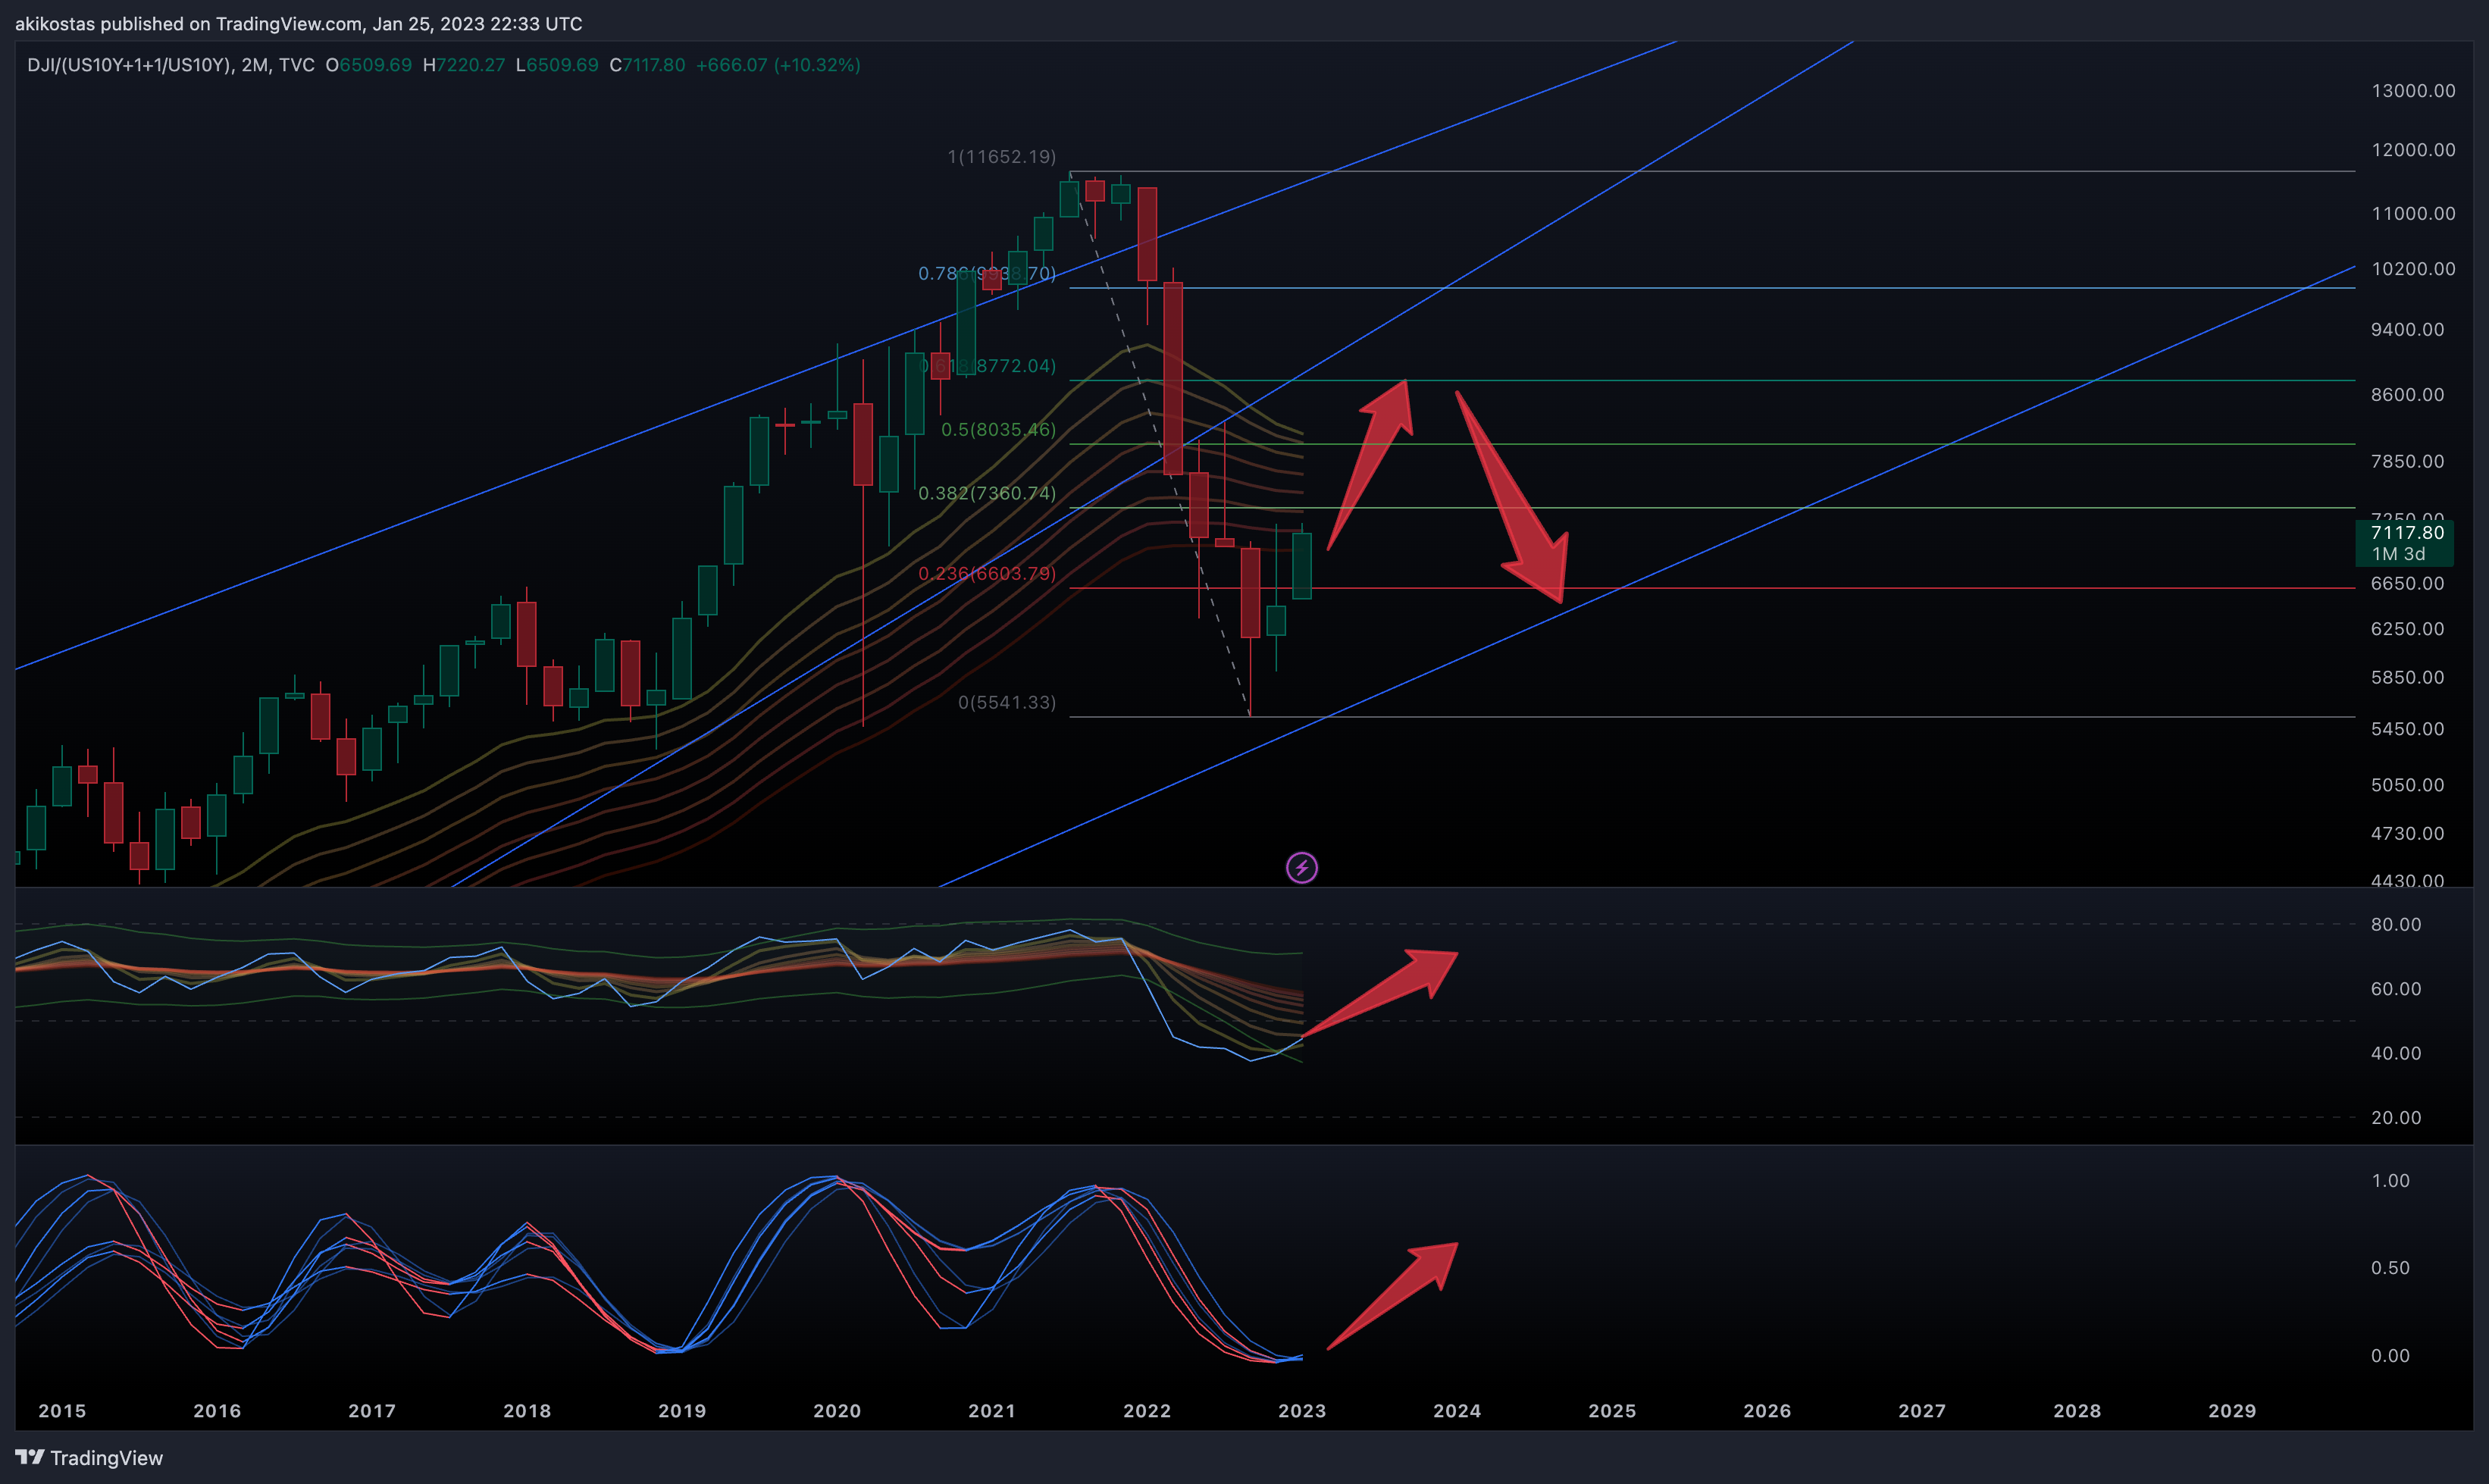The image size is (2489, 1484).
Task: Click the open value O6509.69
Action: [x=368, y=65]
